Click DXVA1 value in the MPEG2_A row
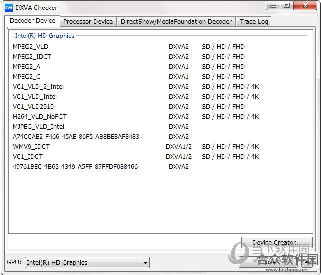Viewport: 321px width, 275px height. [x=179, y=67]
